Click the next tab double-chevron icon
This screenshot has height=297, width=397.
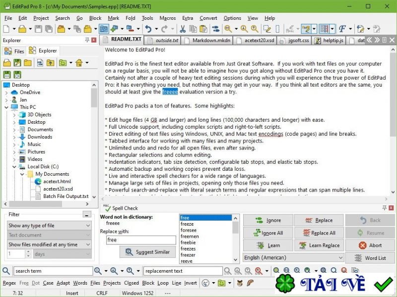click(x=377, y=40)
